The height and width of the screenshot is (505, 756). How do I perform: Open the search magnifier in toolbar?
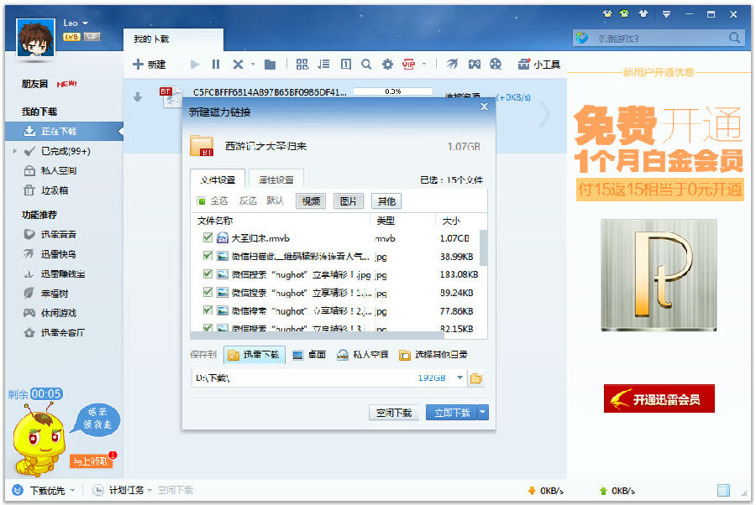366,64
